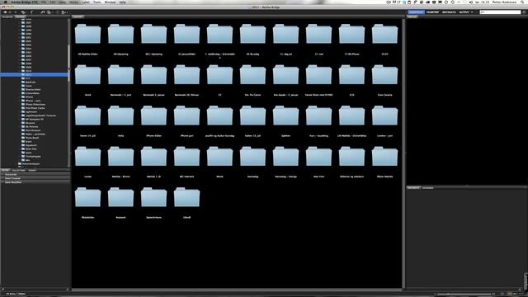Open the View menu
The height and width of the screenshot is (297, 528).
pos(63,2)
